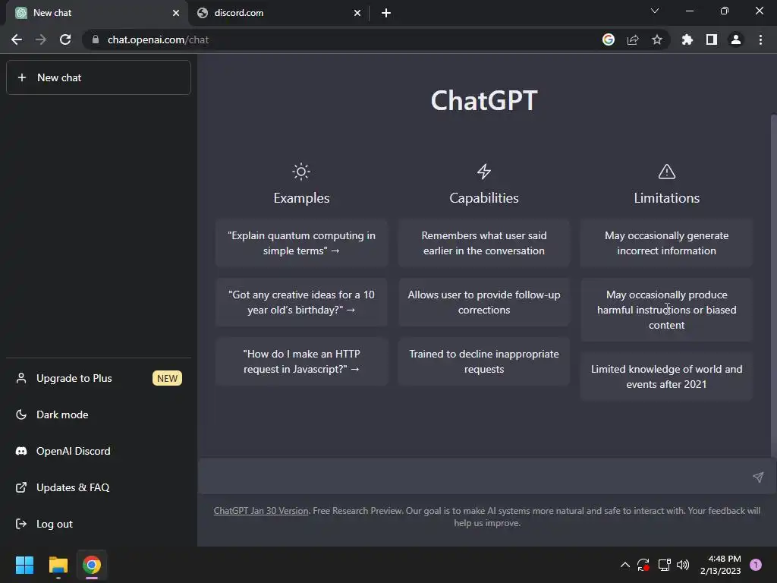Viewport: 777px width, 583px height.
Task: Click the message input field
Action: coord(476,477)
